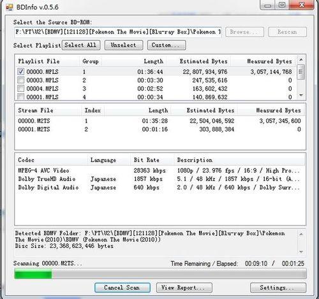Screen dimensions: 319x299
Task: Click playlist list scroll-up arrow
Action: [301, 60]
